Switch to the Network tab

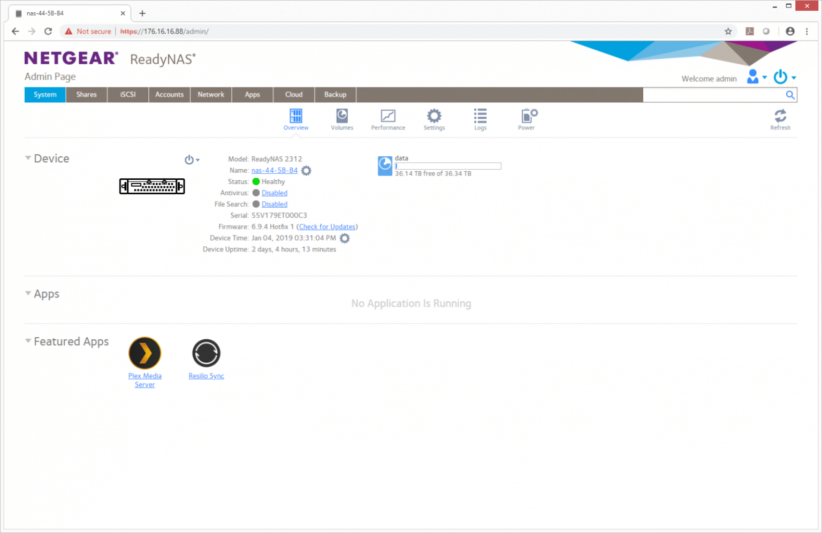[211, 95]
